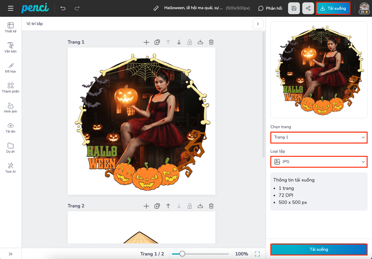Click the redo arrow icon
Screen dimensions: 372x259
(x=77, y=8)
